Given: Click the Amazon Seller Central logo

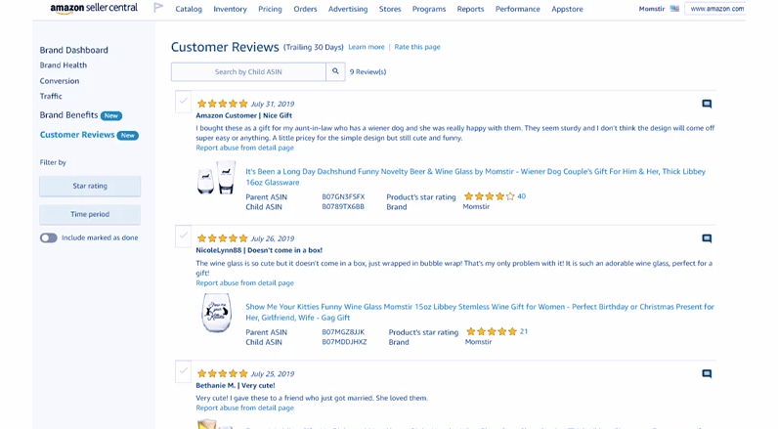Looking at the screenshot, I should pyautogui.click(x=94, y=9).
